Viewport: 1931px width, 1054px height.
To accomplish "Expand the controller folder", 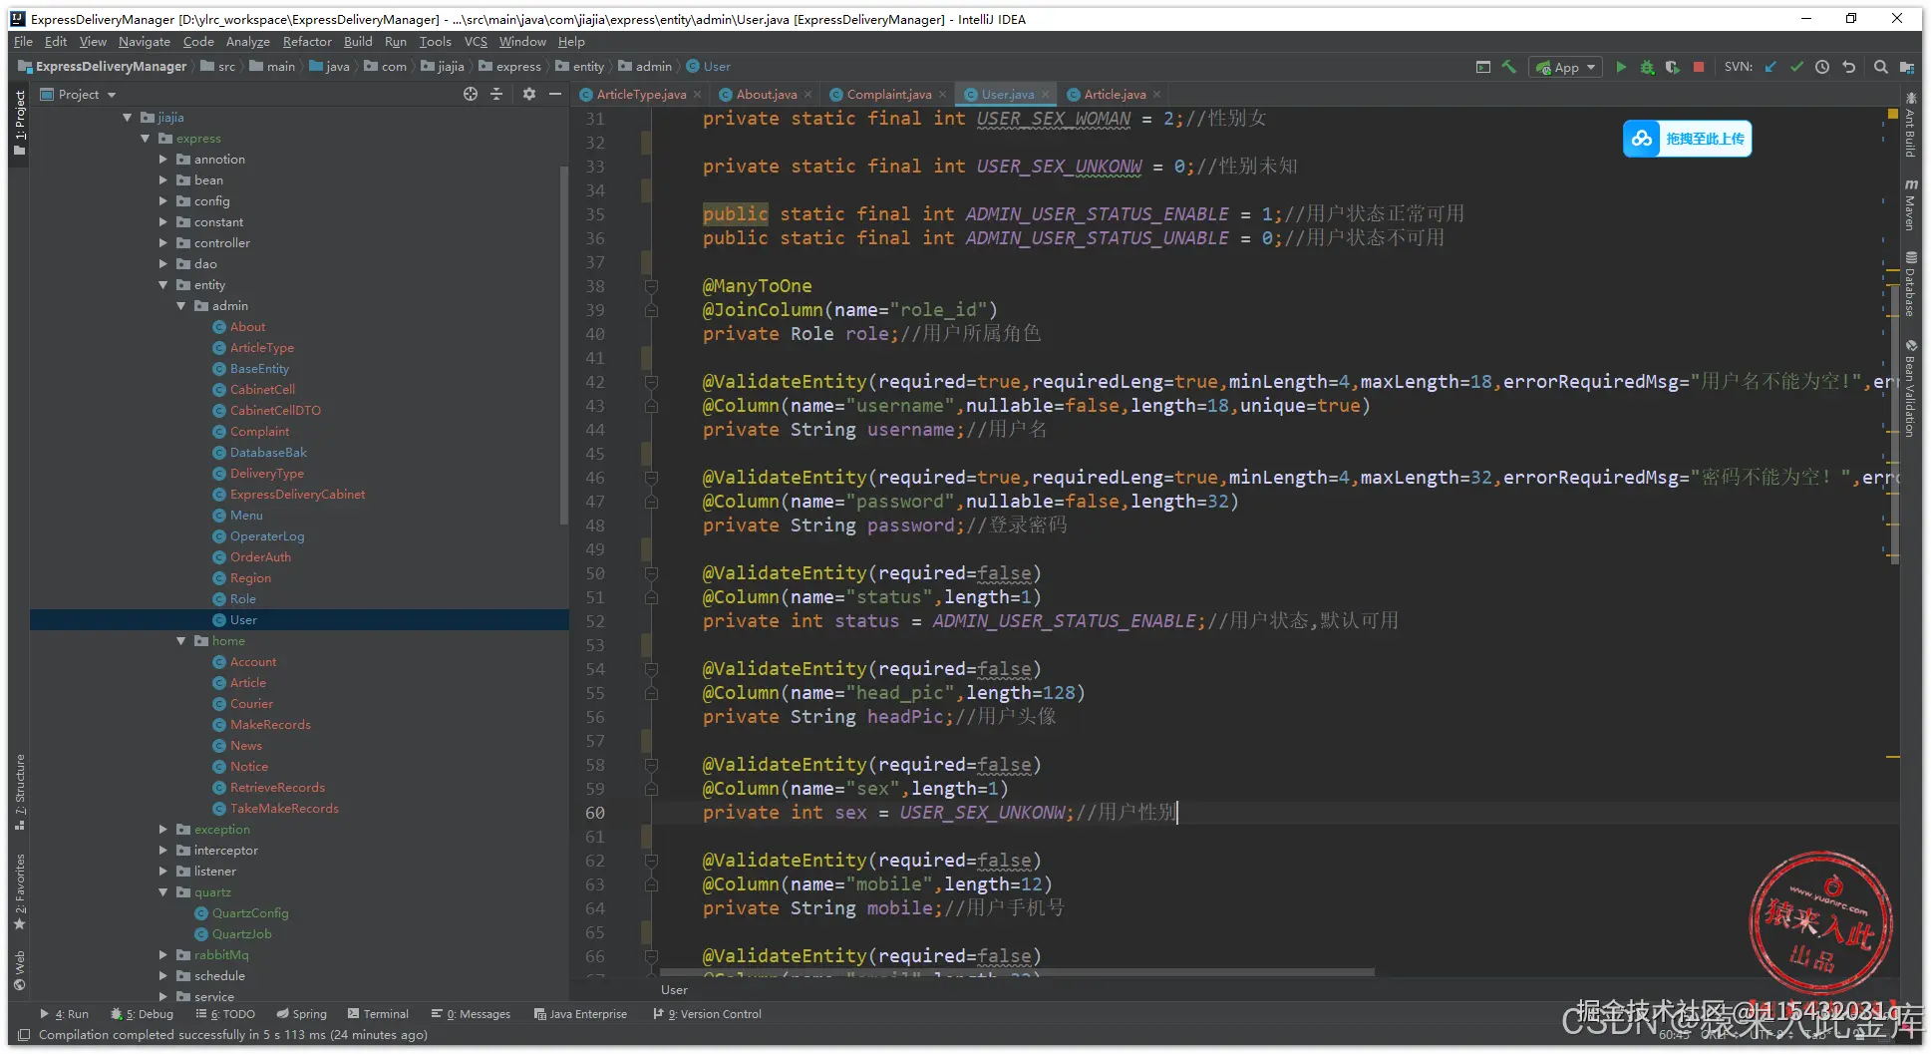I will point(163,243).
